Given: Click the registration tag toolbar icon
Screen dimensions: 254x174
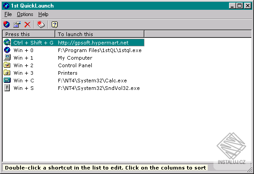Looking at the screenshot, I should pyautogui.click(x=41, y=24).
